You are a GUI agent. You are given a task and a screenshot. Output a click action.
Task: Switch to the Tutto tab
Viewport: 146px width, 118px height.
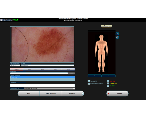point(55,70)
